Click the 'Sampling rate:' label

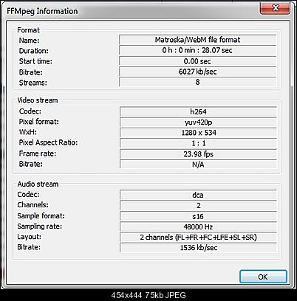(x=40, y=226)
